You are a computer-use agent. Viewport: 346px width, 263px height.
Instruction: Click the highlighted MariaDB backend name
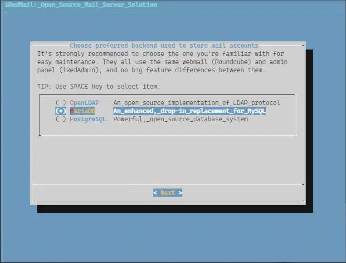pos(82,111)
